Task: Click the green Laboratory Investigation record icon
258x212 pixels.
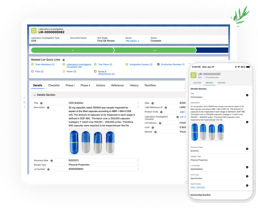Action: click(34, 31)
